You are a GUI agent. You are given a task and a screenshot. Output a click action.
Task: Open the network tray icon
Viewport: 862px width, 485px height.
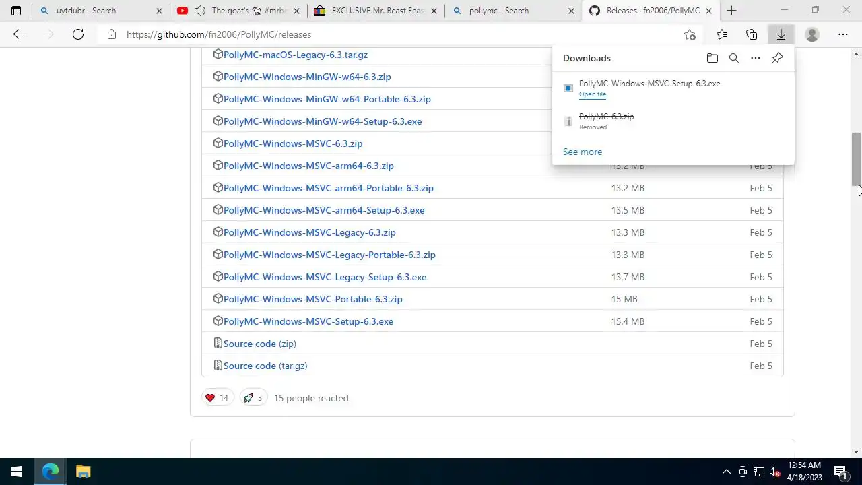click(759, 472)
